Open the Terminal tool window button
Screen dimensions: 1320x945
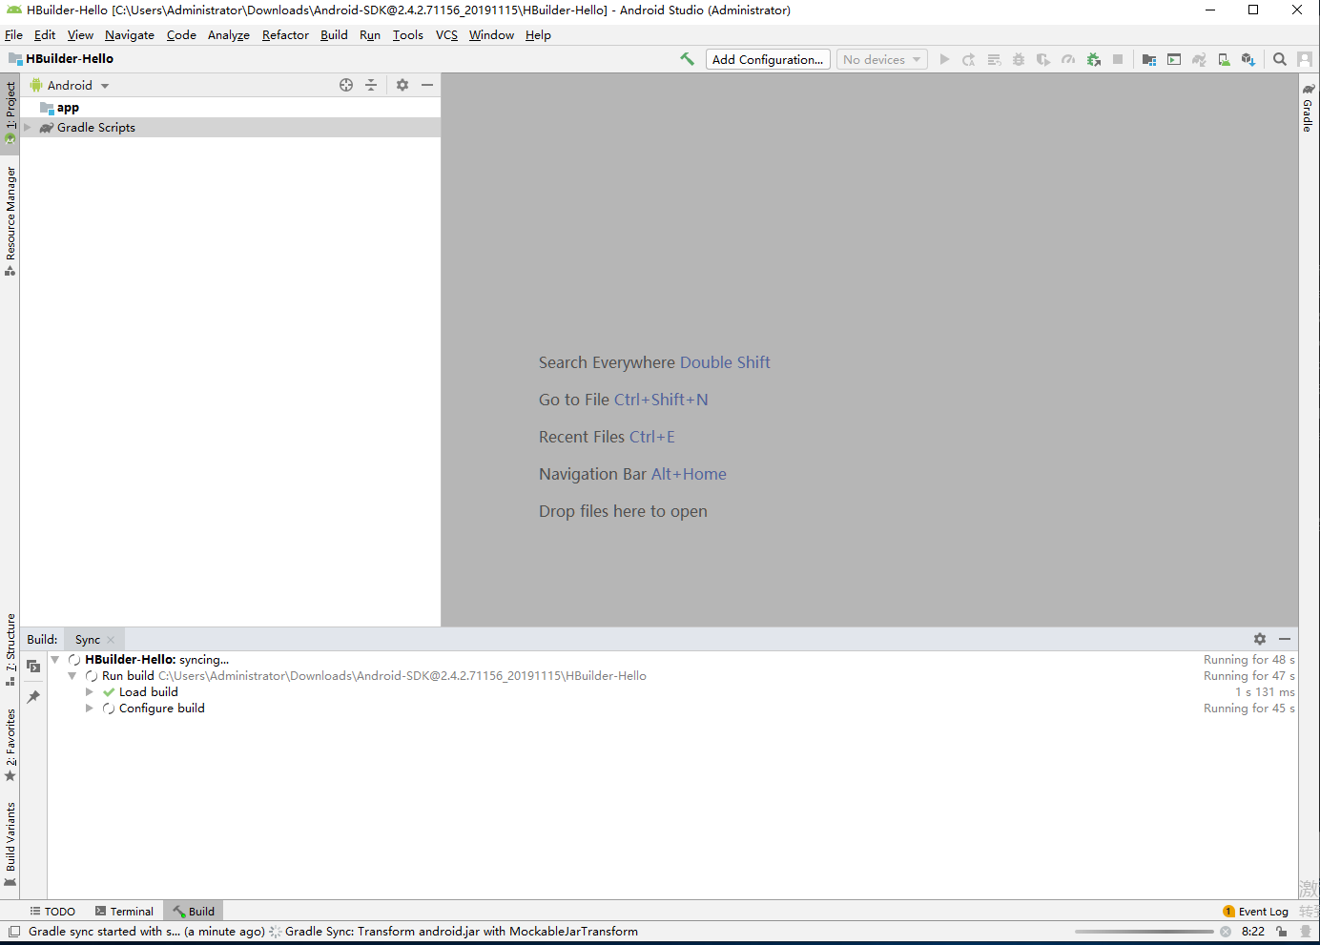124,911
